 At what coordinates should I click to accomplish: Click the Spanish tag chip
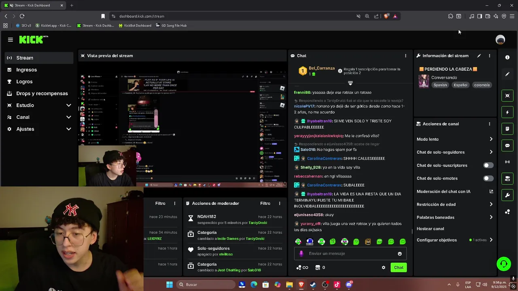(x=440, y=85)
